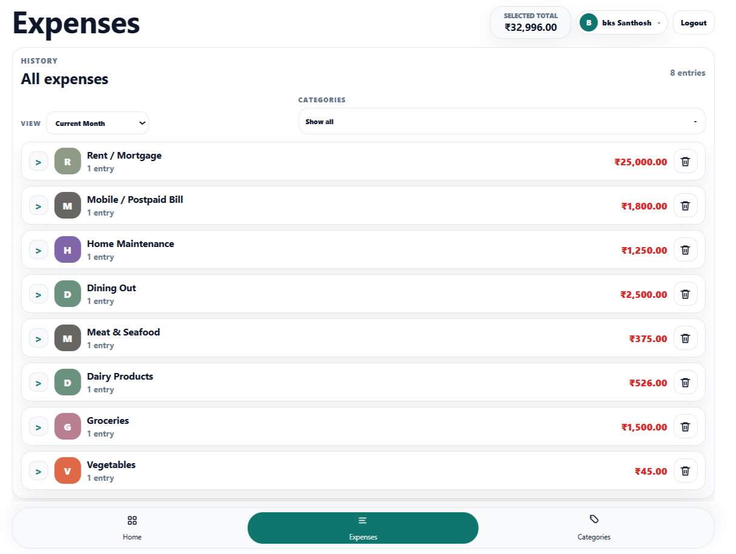Click the ₹25,000.00 rent amount
Screen dimensions: 736x554
pos(641,162)
